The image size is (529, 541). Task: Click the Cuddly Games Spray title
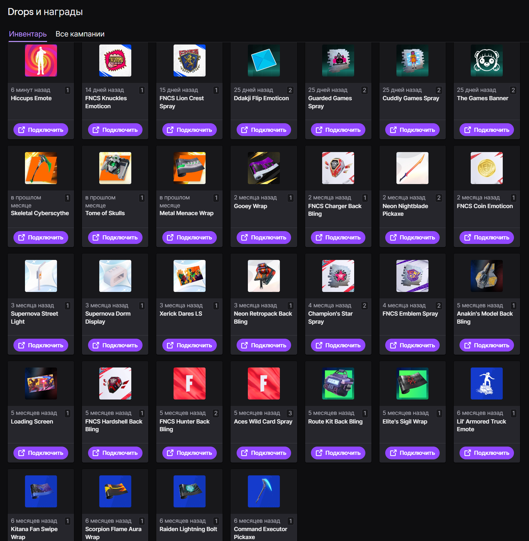pos(411,98)
